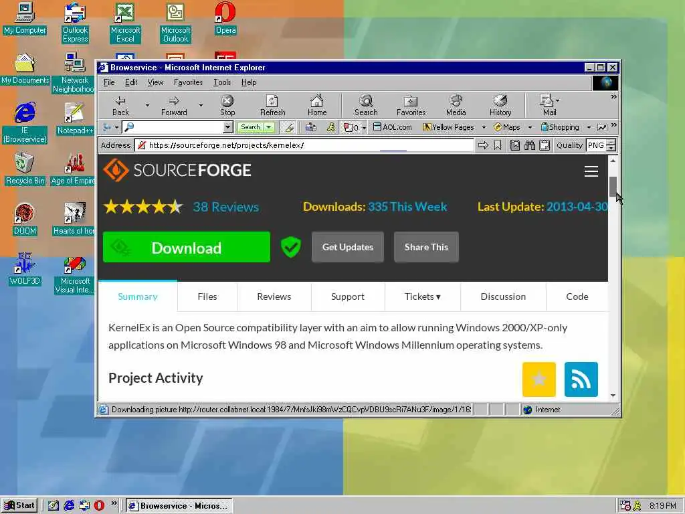Open the View menu
Viewport: 685px width, 514px height.
click(x=155, y=82)
